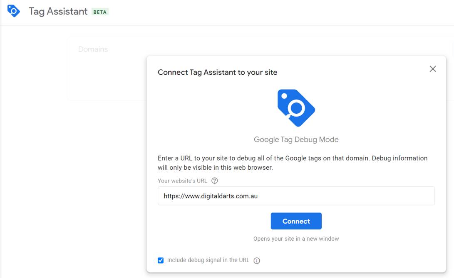This screenshot has width=454, height=278.
Task: Click the Tag Assistant logo icon in header
Action: pos(13,11)
